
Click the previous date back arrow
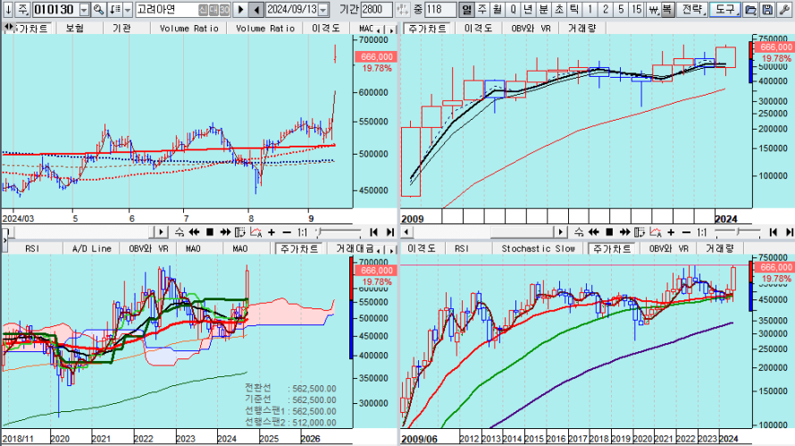[x=256, y=9]
